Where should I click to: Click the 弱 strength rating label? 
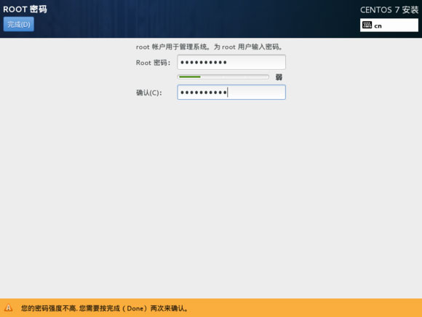point(279,77)
